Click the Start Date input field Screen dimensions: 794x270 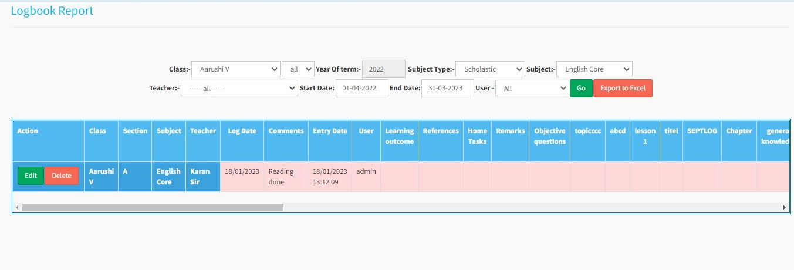click(x=361, y=88)
